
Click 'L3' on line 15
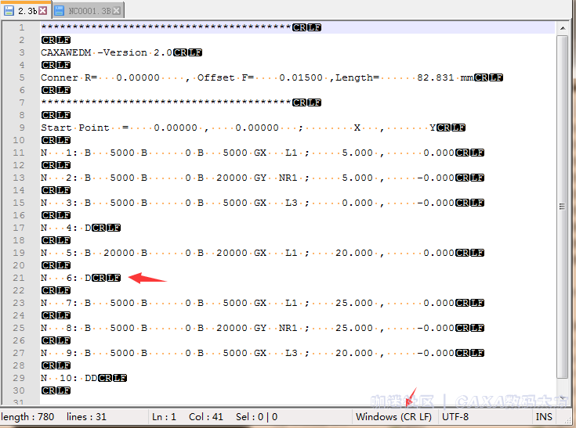point(292,203)
